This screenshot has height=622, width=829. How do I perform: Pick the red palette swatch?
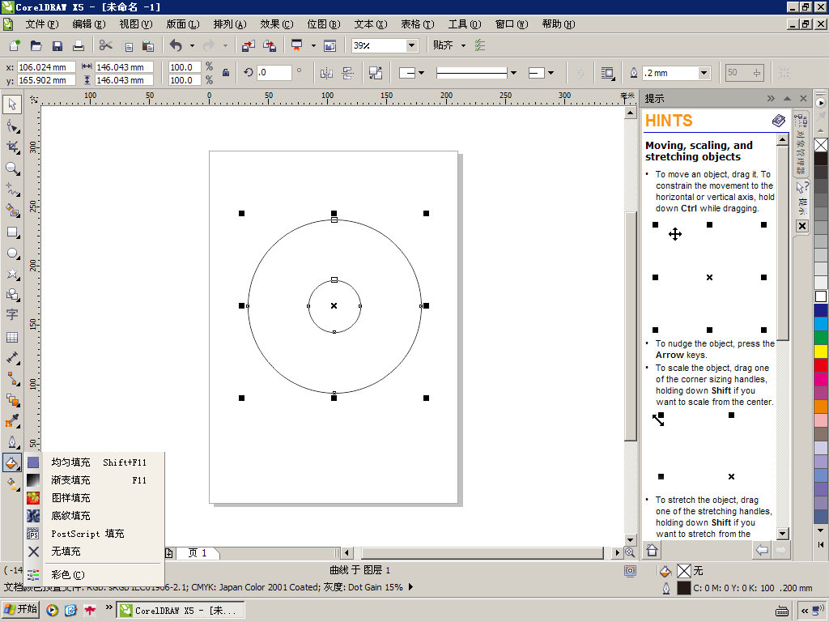pos(821,365)
